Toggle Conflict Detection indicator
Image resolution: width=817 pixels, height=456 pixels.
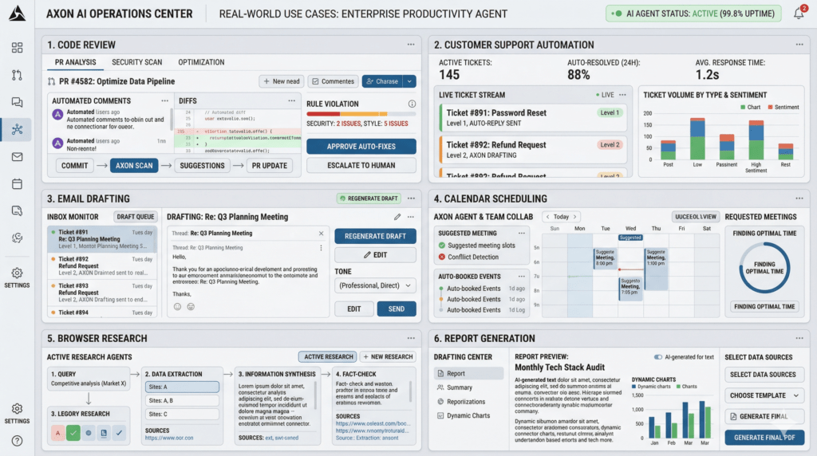coord(442,257)
